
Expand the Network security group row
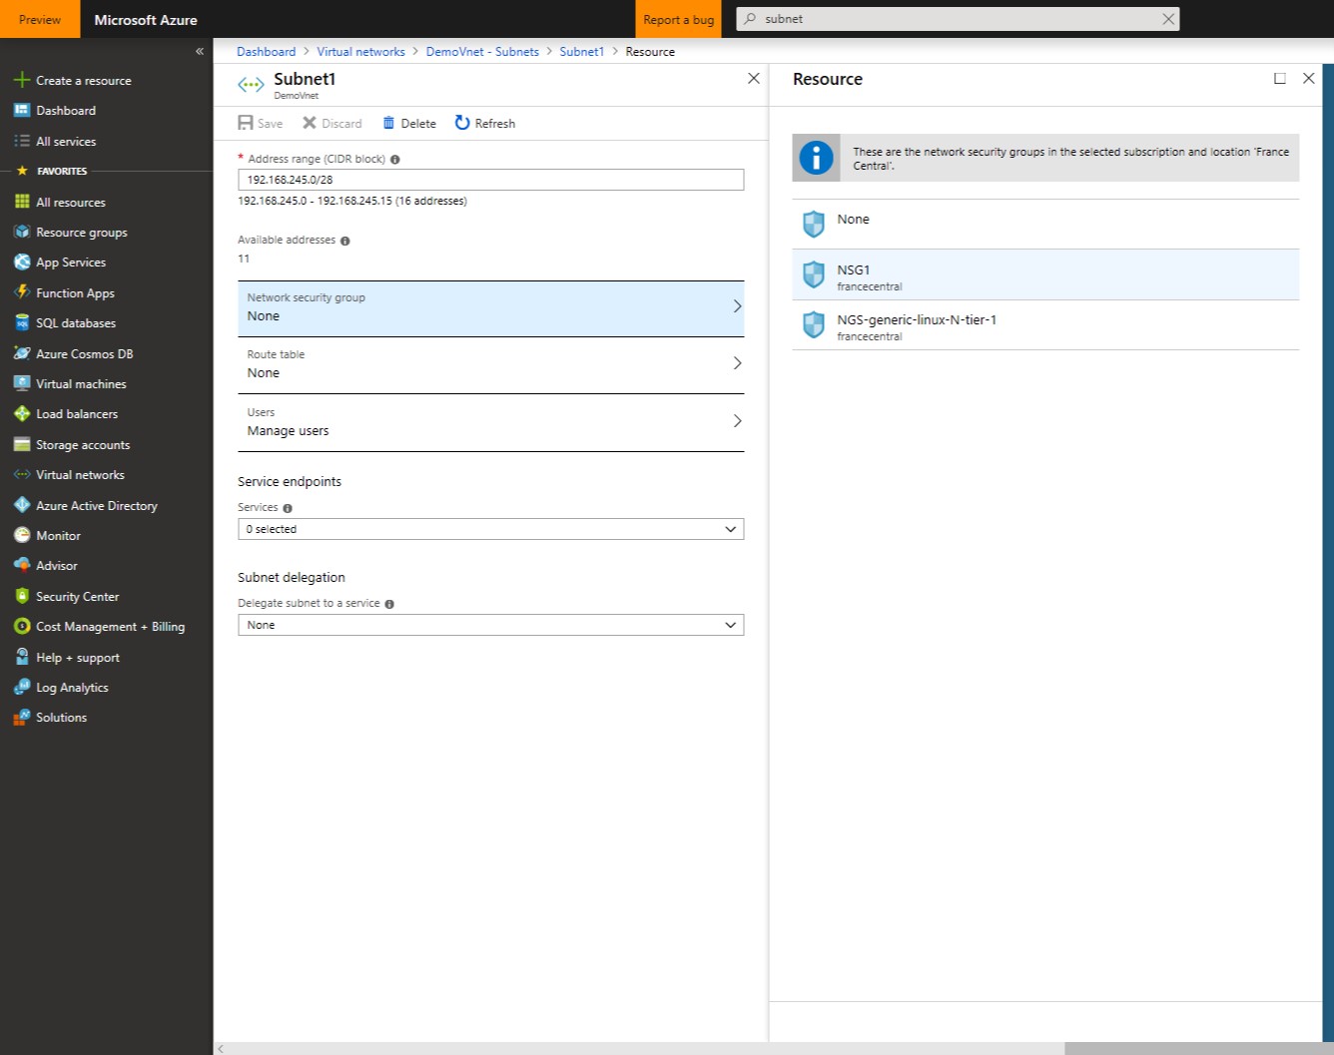[491, 308]
